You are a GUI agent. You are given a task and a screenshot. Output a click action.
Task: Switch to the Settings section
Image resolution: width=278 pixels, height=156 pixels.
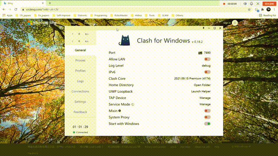(80, 102)
